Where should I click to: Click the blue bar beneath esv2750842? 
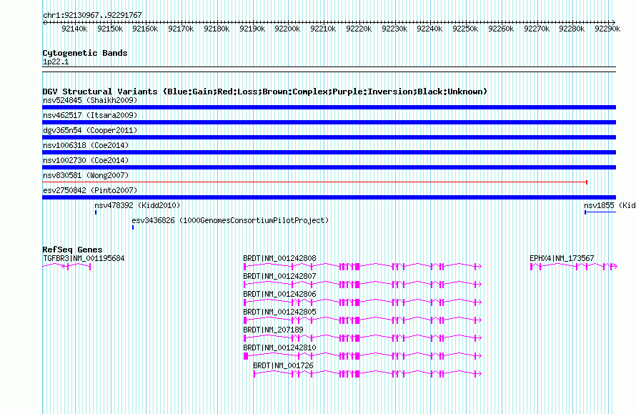coord(329,197)
